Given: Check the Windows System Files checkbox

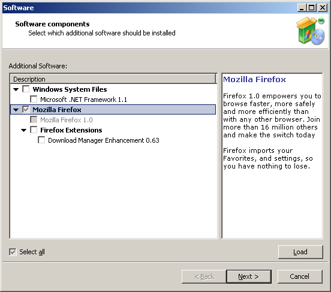Looking at the screenshot, I should point(26,89).
